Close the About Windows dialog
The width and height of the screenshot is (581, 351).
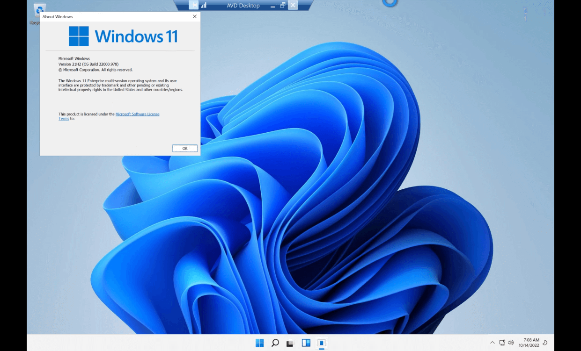194,16
